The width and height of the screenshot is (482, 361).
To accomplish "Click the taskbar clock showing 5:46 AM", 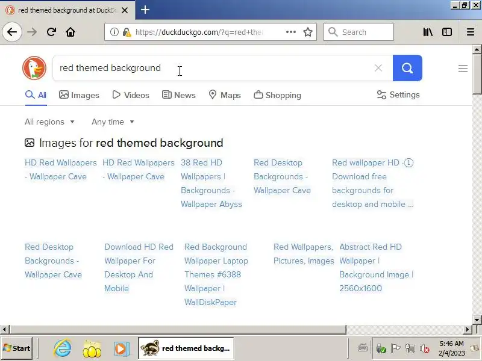I will pyautogui.click(x=451, y=348).
